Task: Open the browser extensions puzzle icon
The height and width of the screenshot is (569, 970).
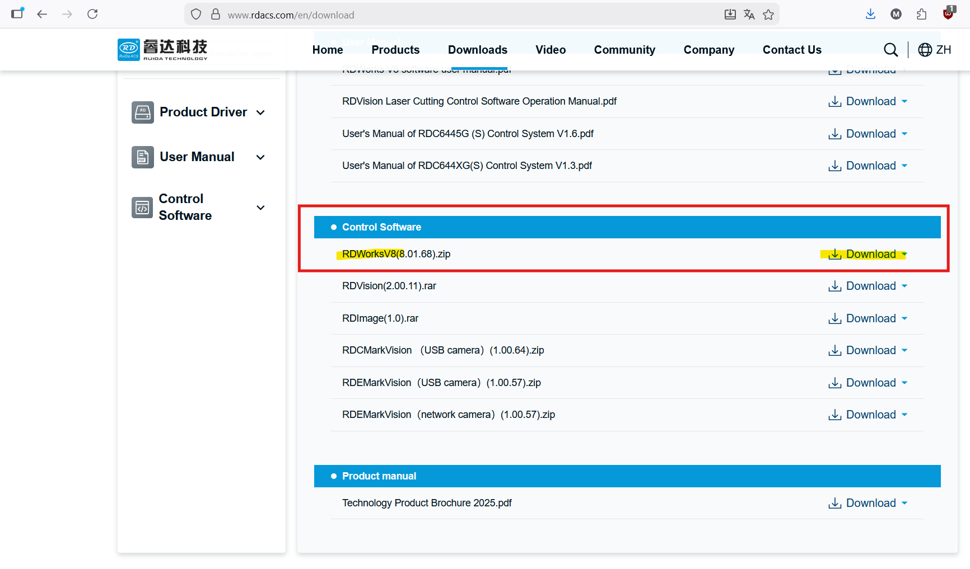Action: [x=921, y=15]
